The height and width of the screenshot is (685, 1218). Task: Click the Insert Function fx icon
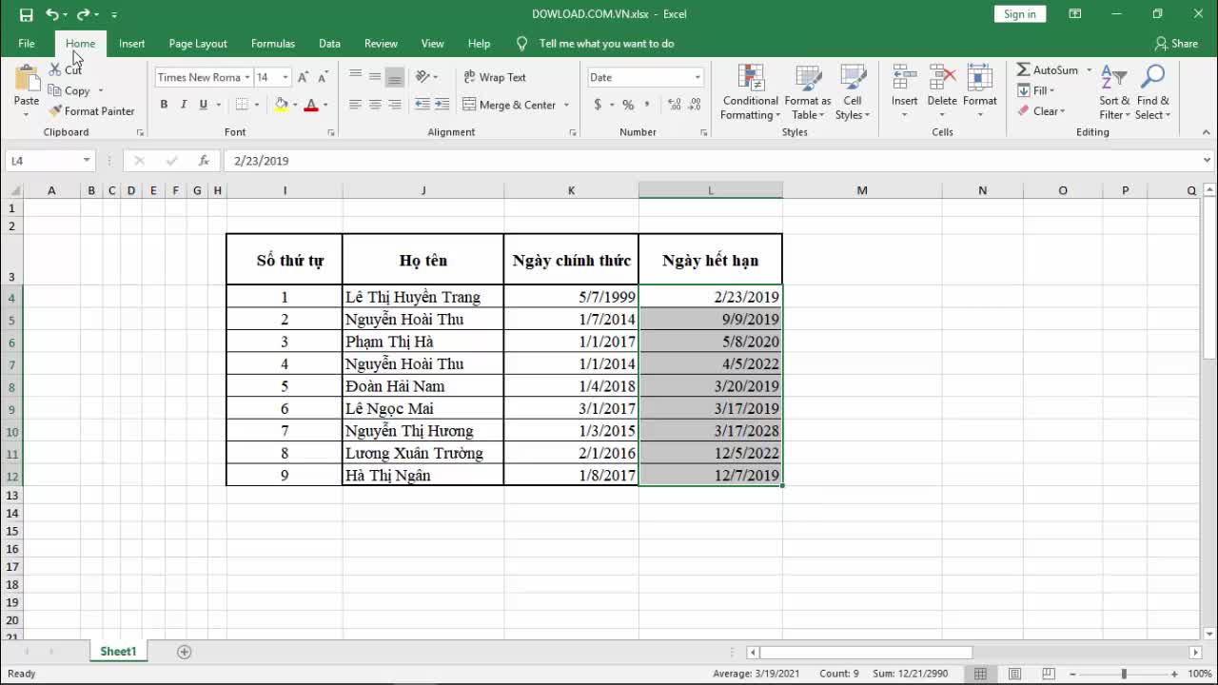pos(204,161)
